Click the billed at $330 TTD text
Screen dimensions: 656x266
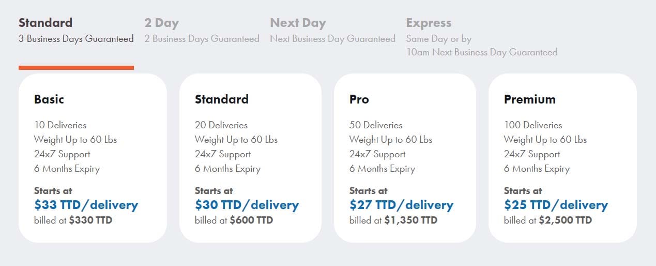(x=73, y=220)
